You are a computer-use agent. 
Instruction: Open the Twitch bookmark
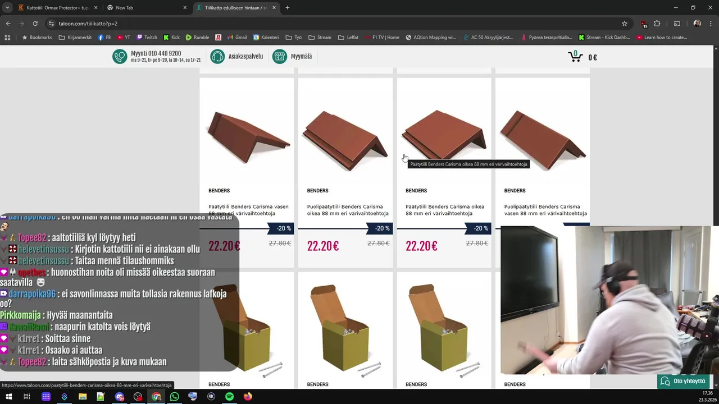(147, 38)
